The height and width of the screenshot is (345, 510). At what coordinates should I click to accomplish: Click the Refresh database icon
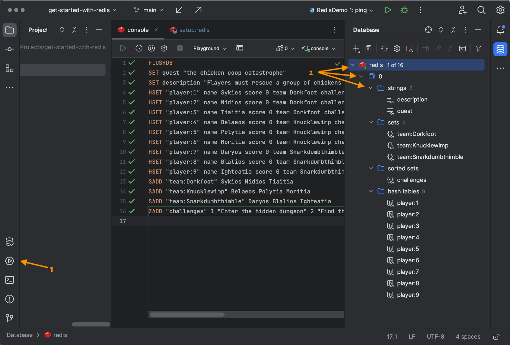pos(384,49)
